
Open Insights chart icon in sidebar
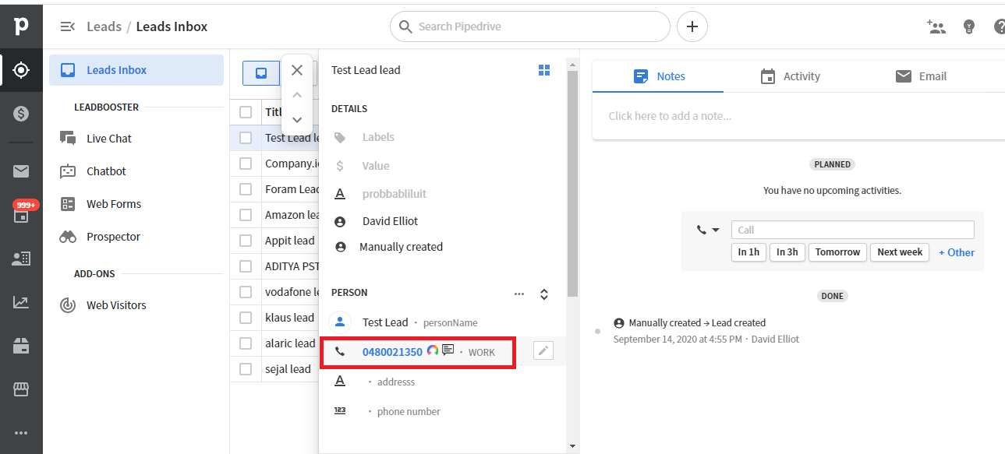click(x=21, y=302)
